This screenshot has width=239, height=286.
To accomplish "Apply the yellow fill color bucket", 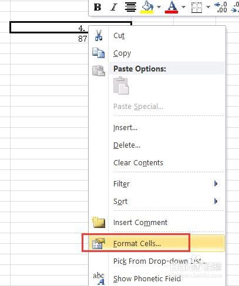I will point(147,7).
